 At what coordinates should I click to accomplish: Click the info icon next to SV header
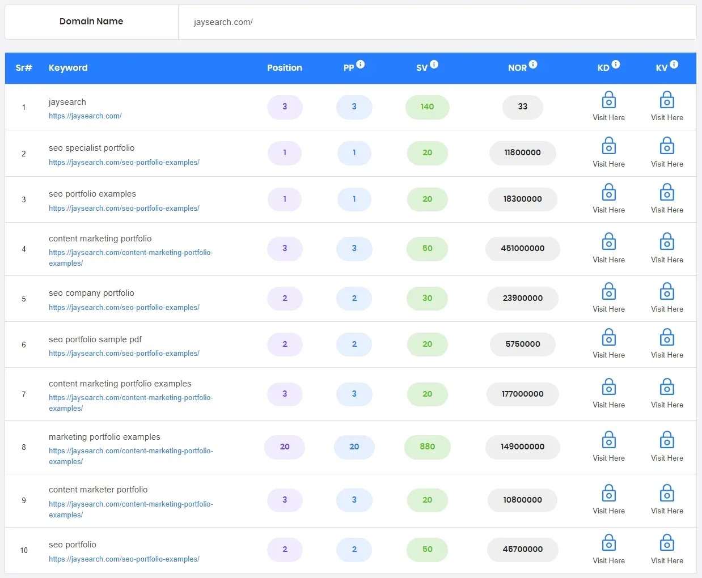pos(434,65)
